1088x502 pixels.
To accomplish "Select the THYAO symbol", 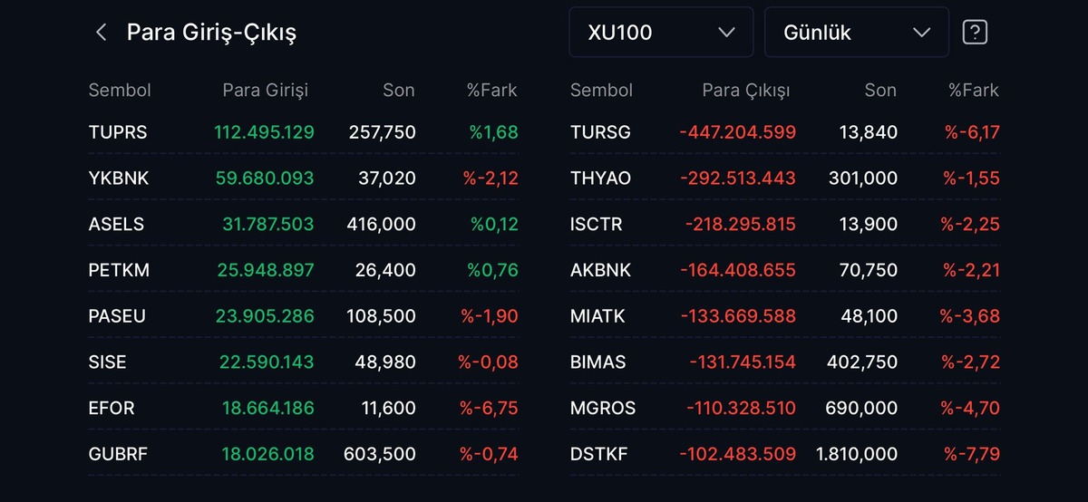I will click(600, 179).
